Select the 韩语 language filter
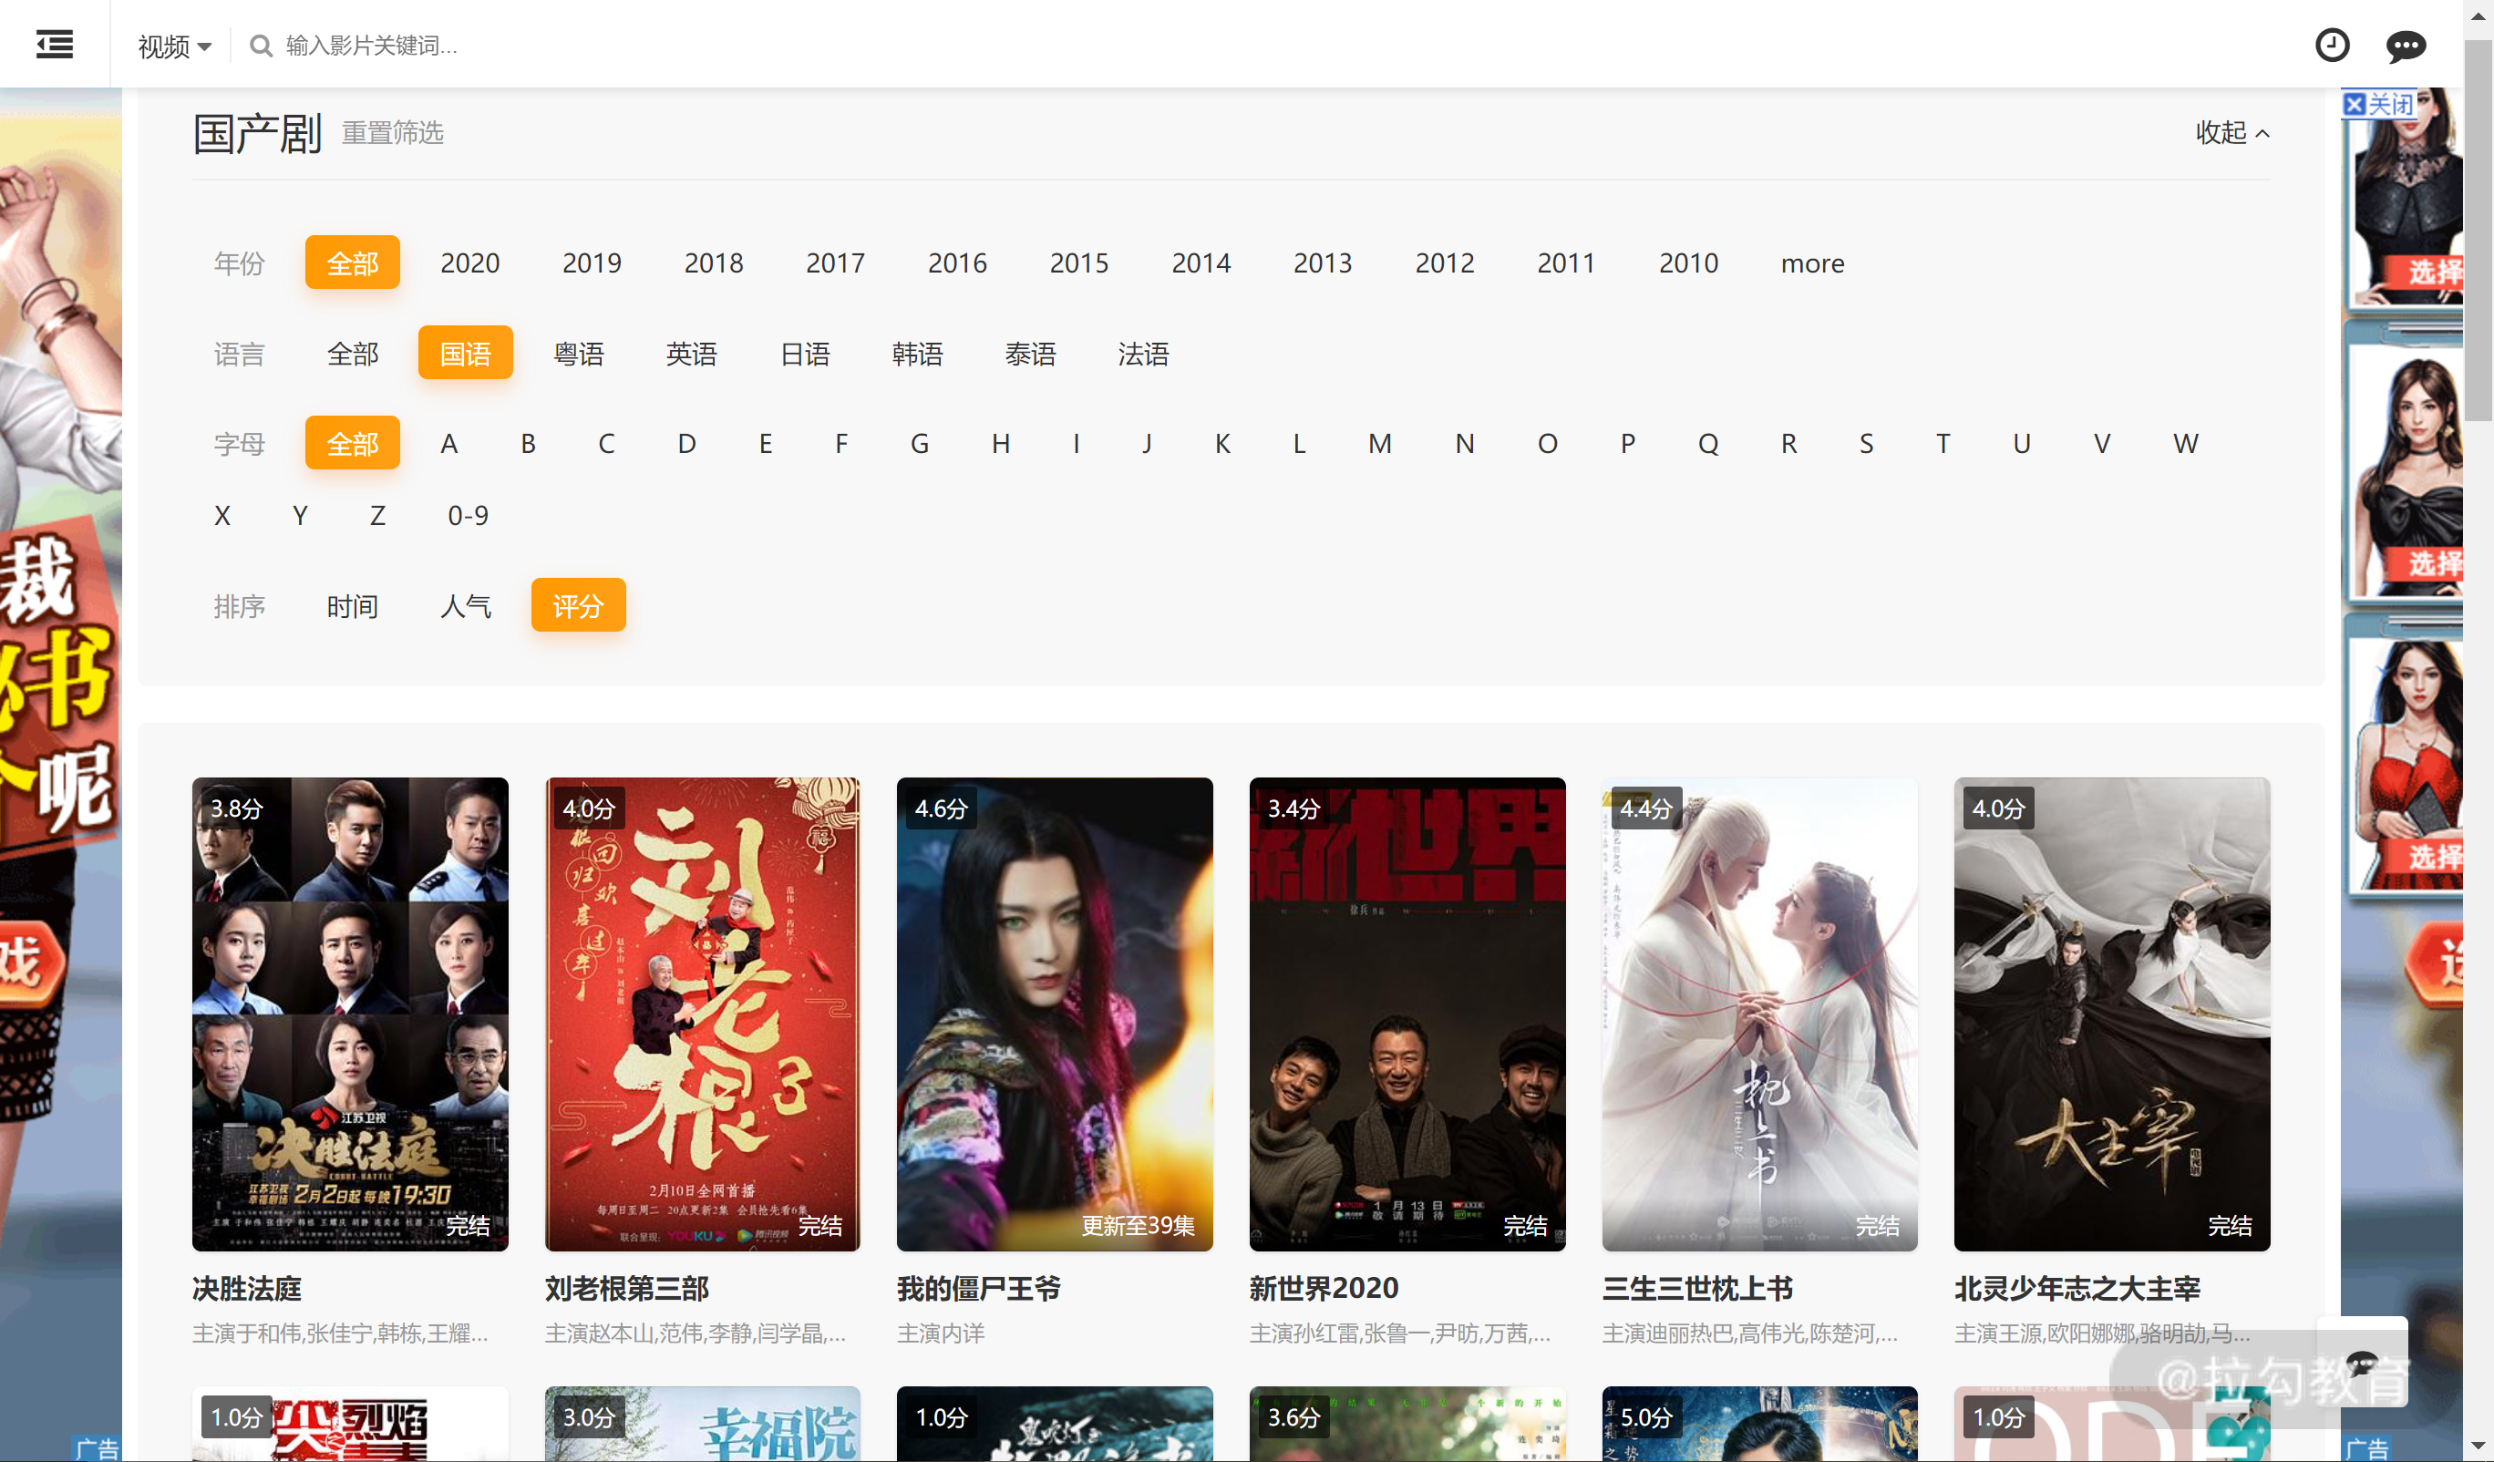 tap(917, 354)
